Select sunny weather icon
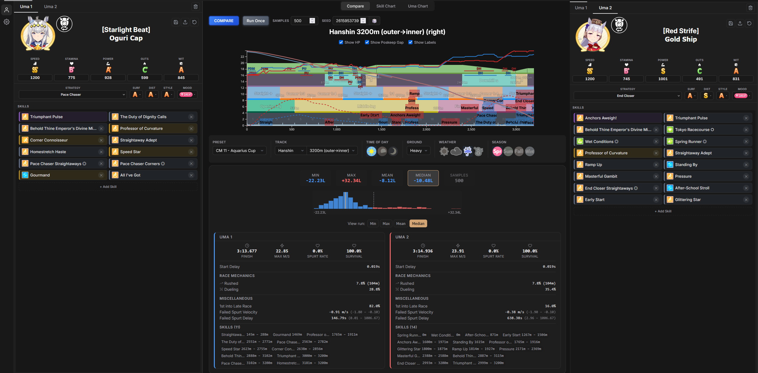 click(444, 151)
